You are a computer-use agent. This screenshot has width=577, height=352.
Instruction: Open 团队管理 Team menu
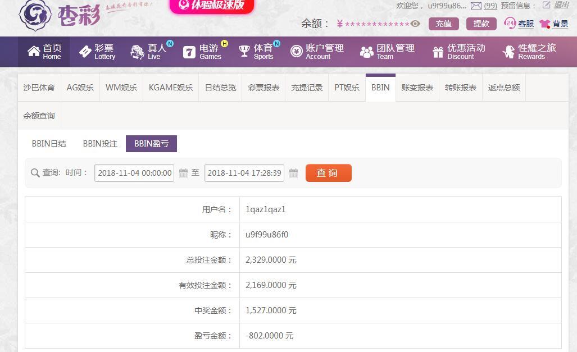pos(387,52)
